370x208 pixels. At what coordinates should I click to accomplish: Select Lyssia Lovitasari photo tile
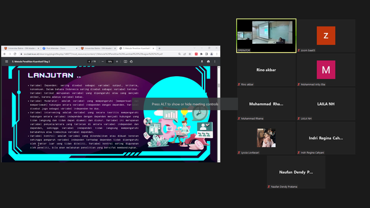[266, 138]
